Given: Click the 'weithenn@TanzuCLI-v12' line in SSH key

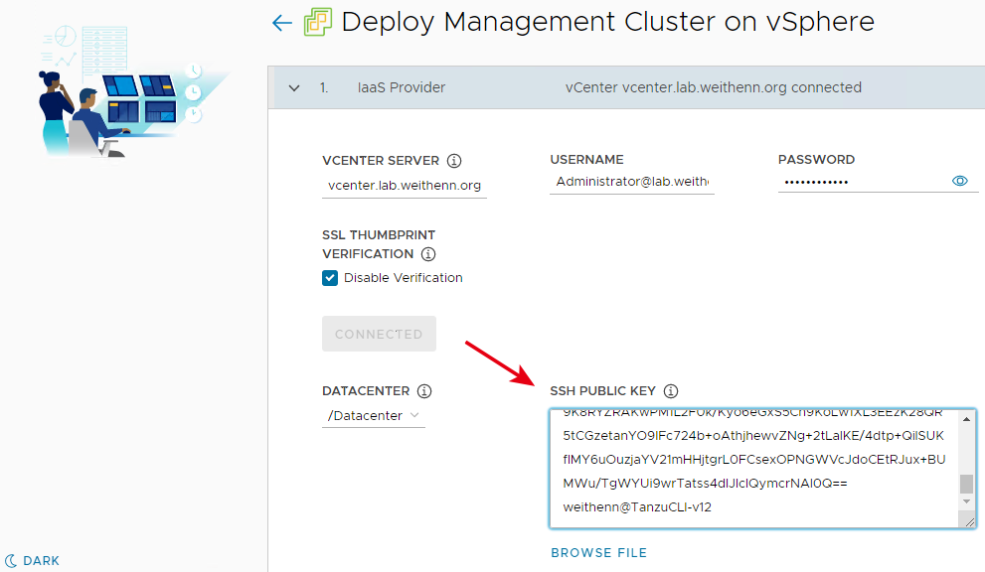Looking at the screenshot, I should pos(637,507).
